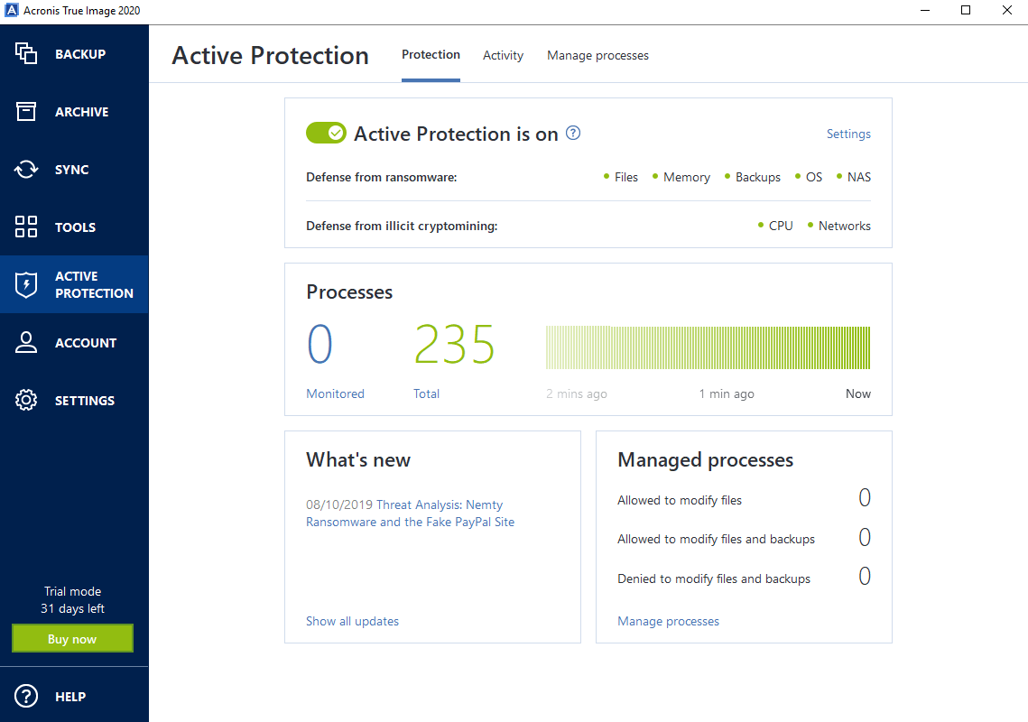Screen dimensions: 1028x722
Task: Click the Buy now button
Action: pos(73,639)
